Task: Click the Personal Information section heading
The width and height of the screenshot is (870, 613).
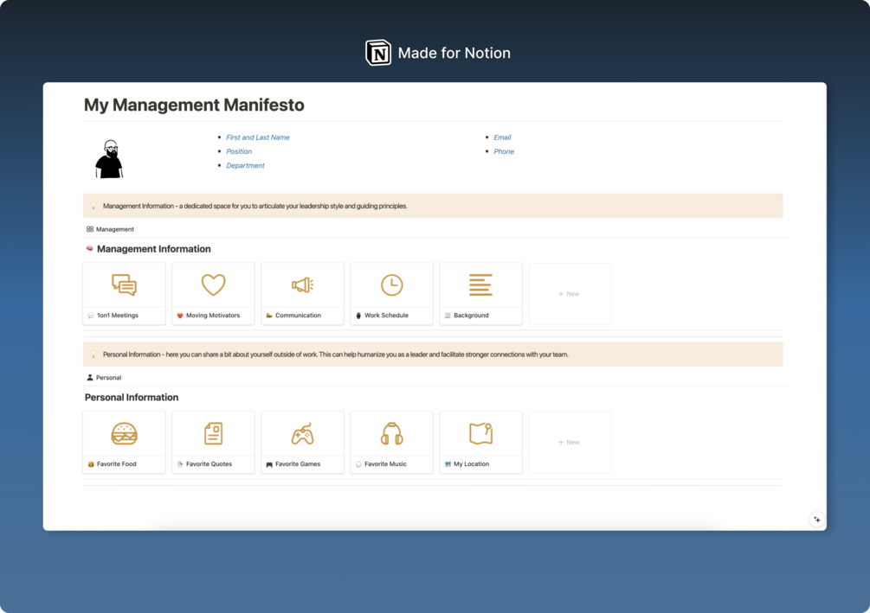Action: tap(132, 398)
